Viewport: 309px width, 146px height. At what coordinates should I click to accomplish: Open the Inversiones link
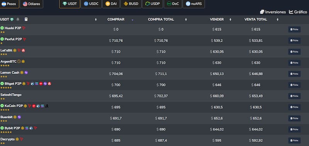click(x=273, y=12)
